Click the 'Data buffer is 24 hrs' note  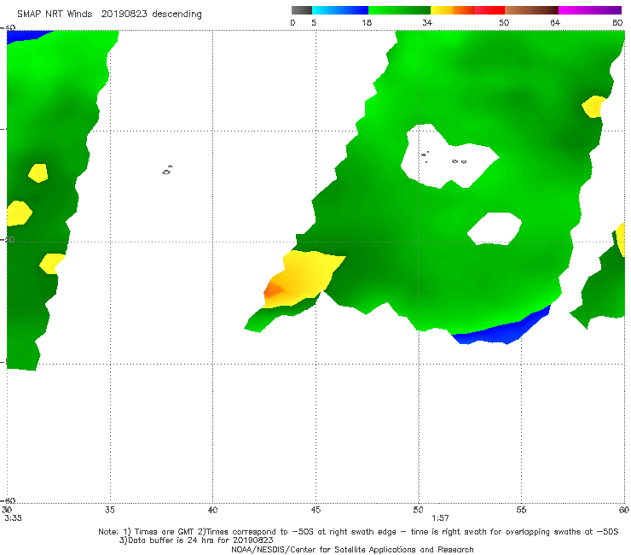196,540
